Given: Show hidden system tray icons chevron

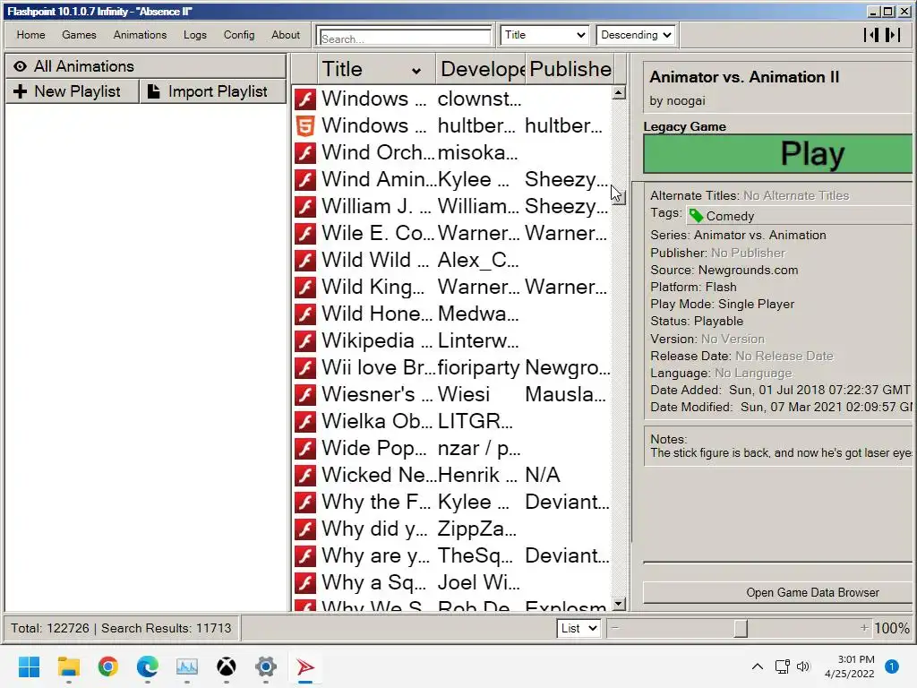Looking at the screenshot, I should point(758,666).
